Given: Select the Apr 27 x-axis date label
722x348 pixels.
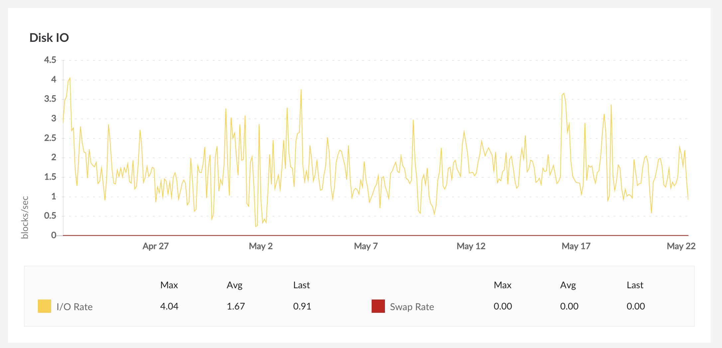Looking at the screenshot, I should (156, 246).
